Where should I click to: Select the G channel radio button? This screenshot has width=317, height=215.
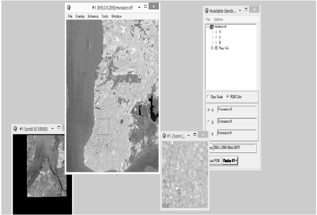coord(208,122)
